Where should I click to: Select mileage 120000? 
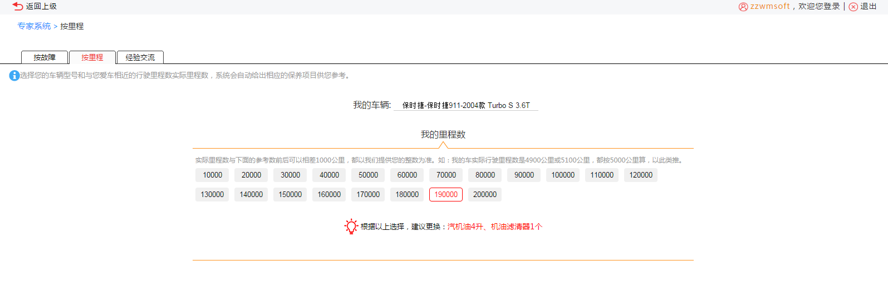(641, 175)
